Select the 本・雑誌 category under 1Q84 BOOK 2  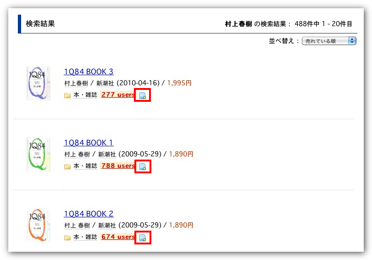85,237
